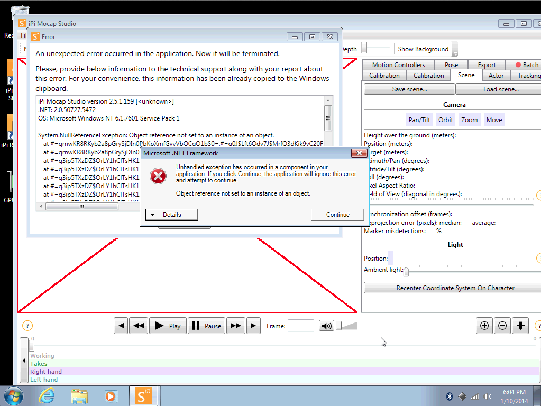Click horizontal scrollbar in Error details
541x406 pixels.
click(x=82, y=206)
